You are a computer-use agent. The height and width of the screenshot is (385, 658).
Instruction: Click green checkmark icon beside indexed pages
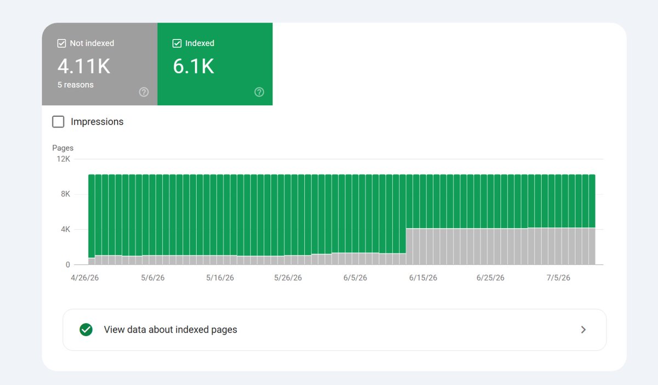pyautogui.click(x=86, y=330)
